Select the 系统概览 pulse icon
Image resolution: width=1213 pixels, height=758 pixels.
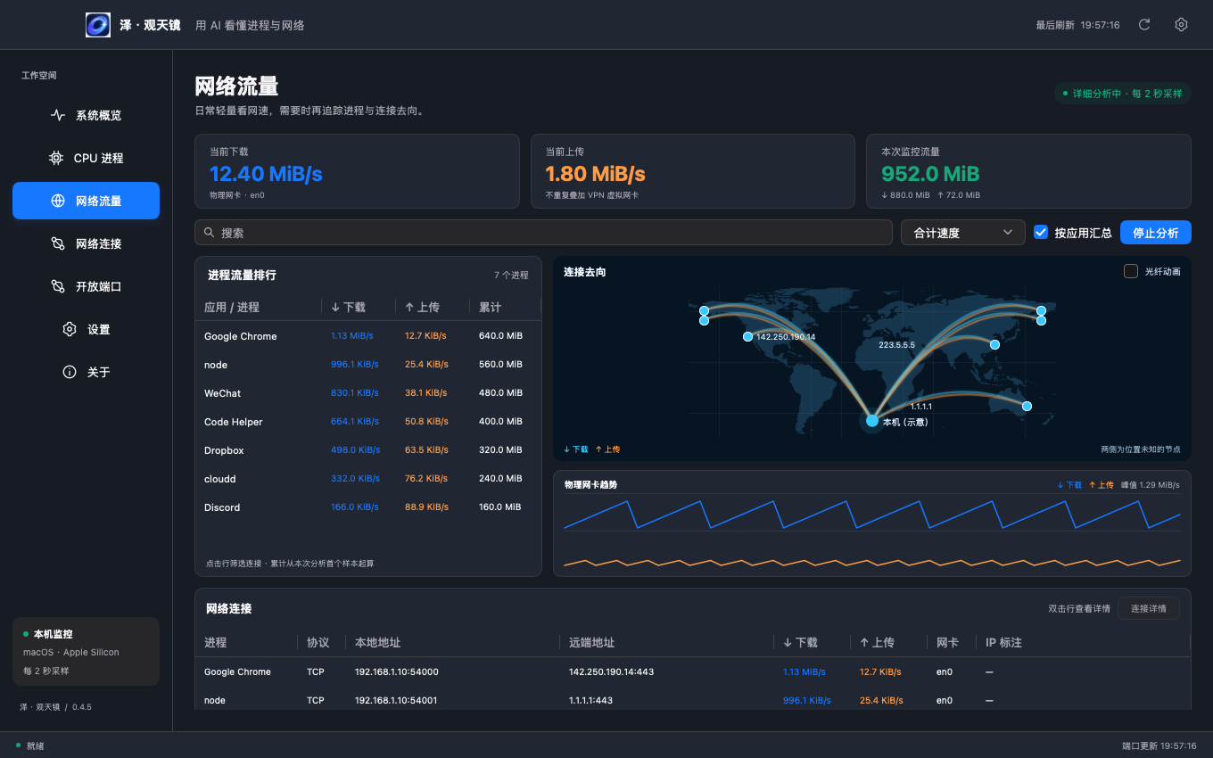point(58,115)
